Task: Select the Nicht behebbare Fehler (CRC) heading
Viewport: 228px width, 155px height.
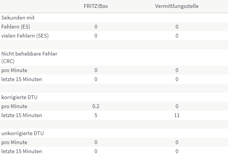Action: (x=29, y=57)
